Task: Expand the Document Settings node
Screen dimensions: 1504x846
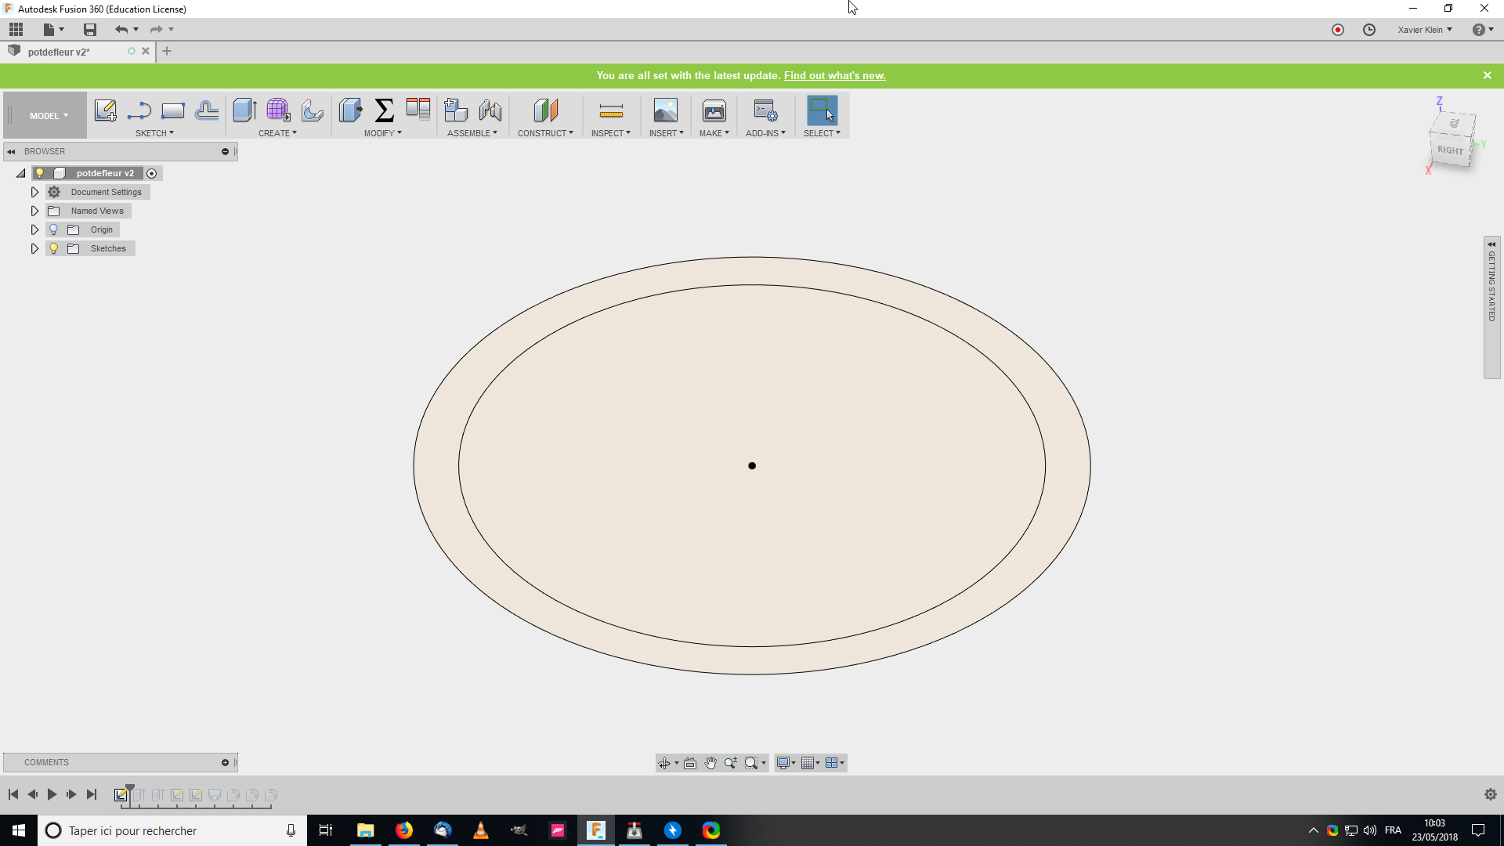Action: click(34, 192)
